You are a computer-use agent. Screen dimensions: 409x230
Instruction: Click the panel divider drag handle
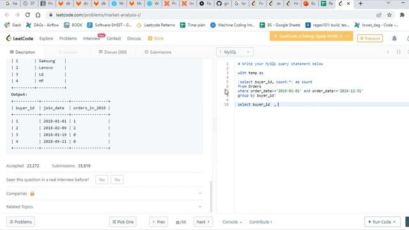[215, 125]
